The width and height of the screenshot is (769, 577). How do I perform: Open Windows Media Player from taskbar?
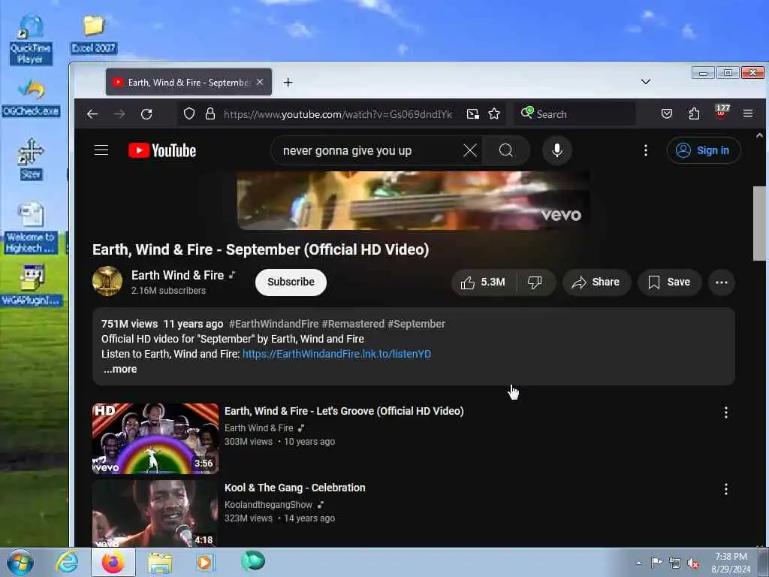point(205,562)
